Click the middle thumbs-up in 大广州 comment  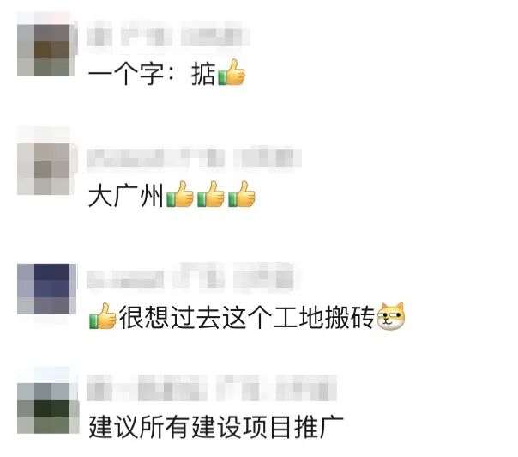[210, 194]
